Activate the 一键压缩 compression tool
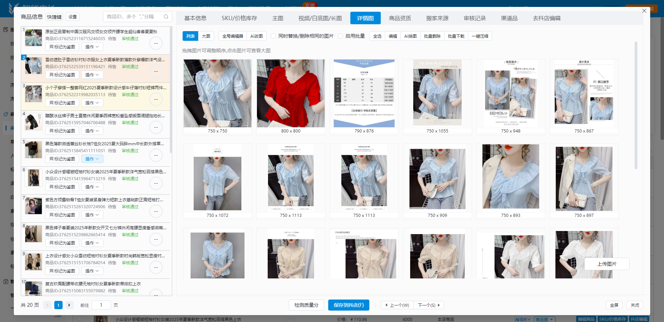Screen dimensions: 664x322 (x=480, y=36)
